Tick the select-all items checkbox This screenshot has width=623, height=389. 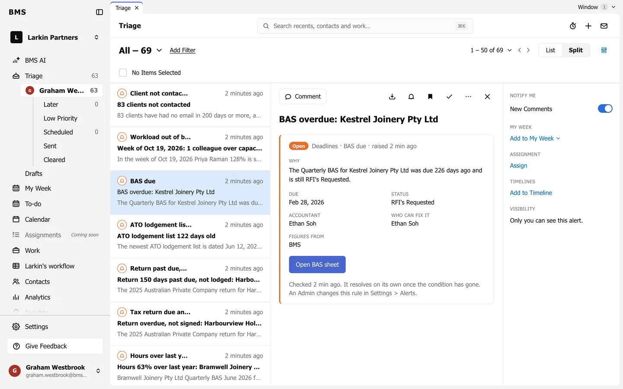[123, 73]
